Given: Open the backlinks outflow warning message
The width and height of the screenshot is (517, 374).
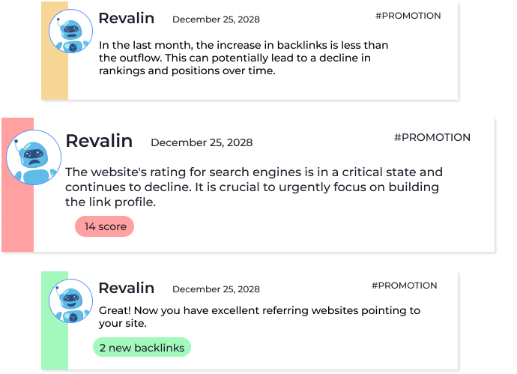Looking at the screenshot, I should (x=244, y=58).
